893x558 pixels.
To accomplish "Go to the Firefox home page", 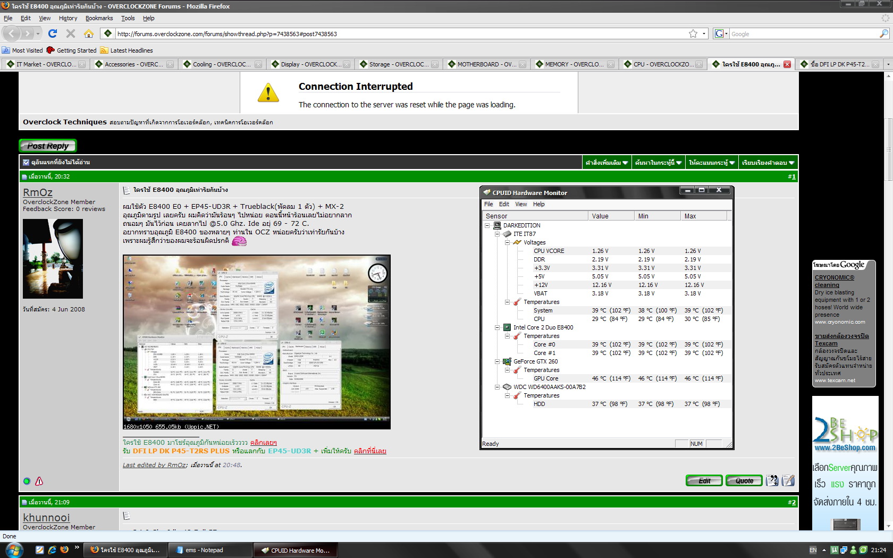I will click(x=89, y=33).
